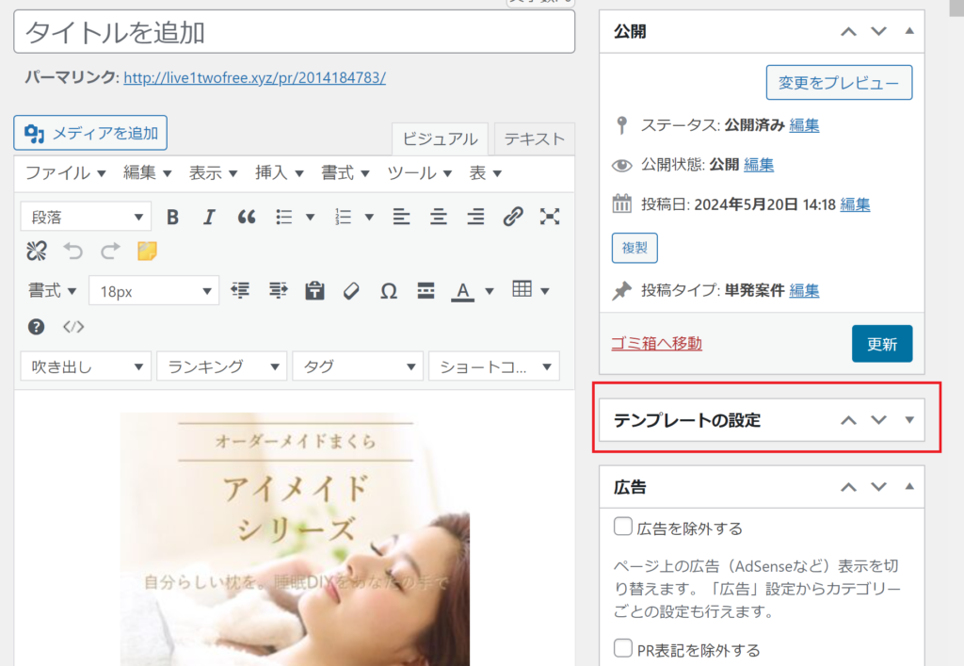Screen dimensions: 964x666
Task: Open the 吹き出し dropdown
Action: [86, 366]
